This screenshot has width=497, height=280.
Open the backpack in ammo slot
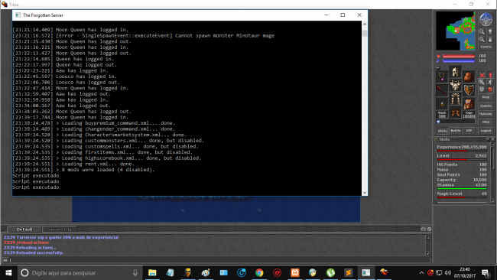(469, 104)
